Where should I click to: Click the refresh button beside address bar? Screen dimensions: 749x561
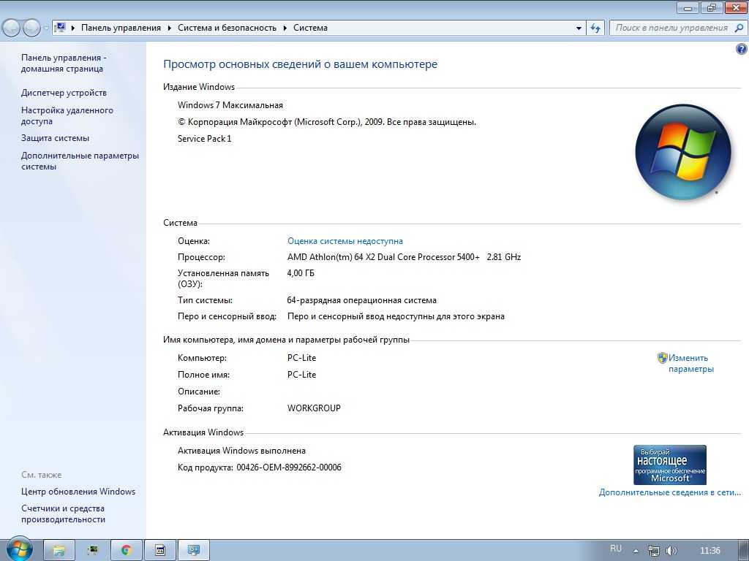pos(595,28)
